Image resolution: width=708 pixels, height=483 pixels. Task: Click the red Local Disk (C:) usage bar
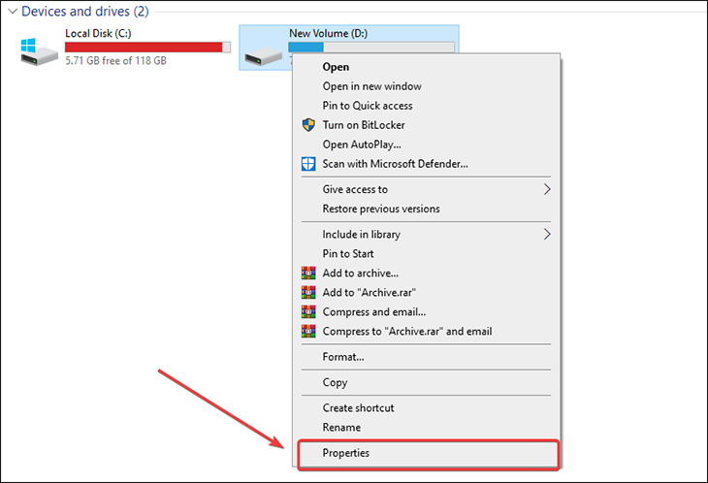147,47
